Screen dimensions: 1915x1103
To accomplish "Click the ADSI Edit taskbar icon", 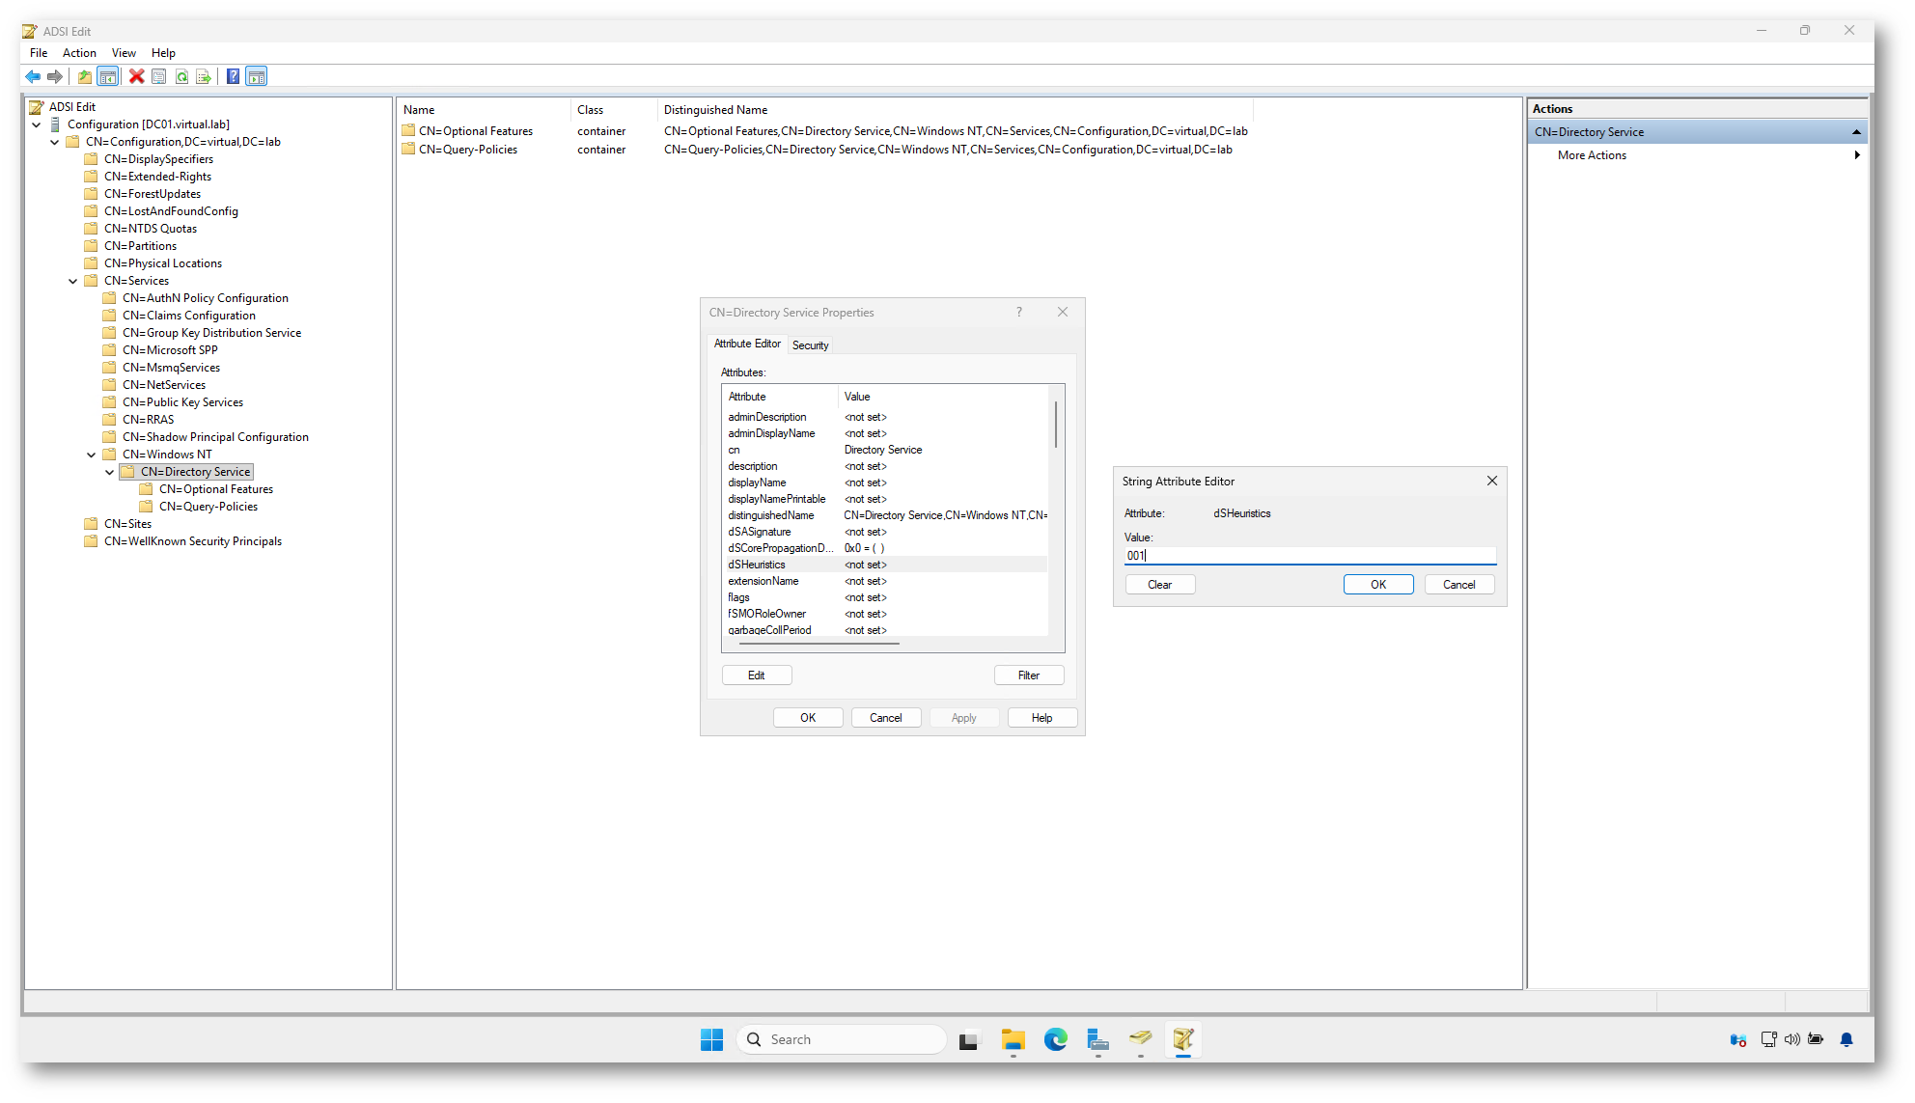I will tap(1183, 1039).
